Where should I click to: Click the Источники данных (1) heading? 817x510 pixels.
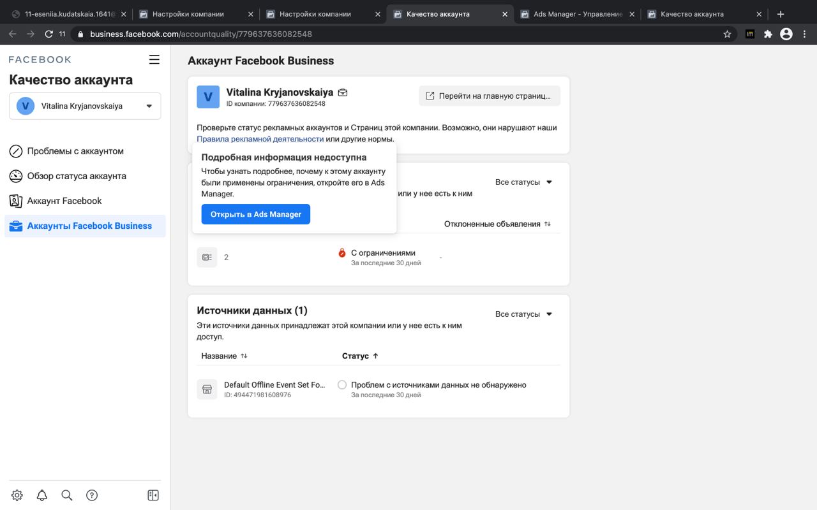[252, 310]
